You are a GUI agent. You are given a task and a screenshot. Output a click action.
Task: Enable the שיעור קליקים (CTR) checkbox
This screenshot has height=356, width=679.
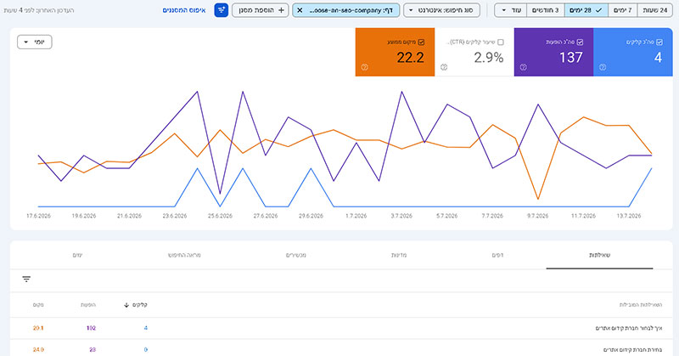(501, 42)
